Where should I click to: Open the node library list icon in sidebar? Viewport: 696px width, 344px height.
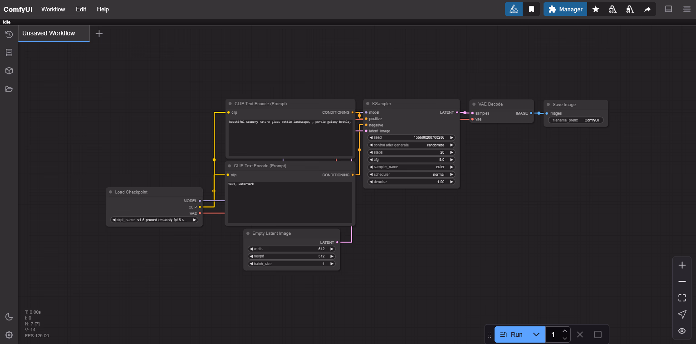tap(9, 52)
